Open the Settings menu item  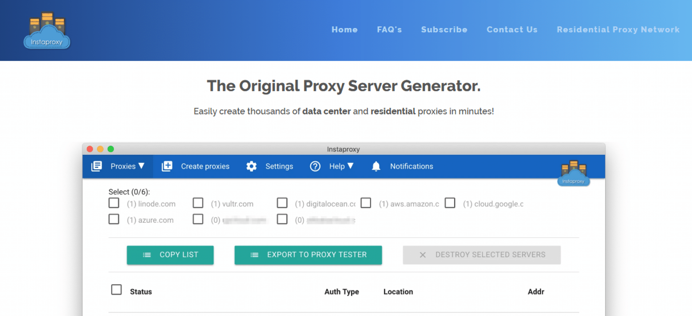point(279,166)
